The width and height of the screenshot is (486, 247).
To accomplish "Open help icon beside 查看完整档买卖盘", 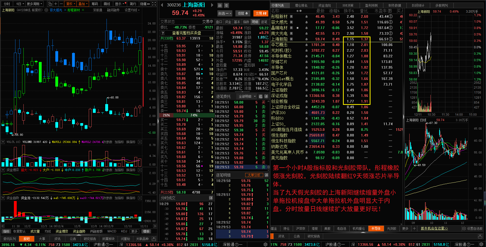I will [x=163, y=33].
